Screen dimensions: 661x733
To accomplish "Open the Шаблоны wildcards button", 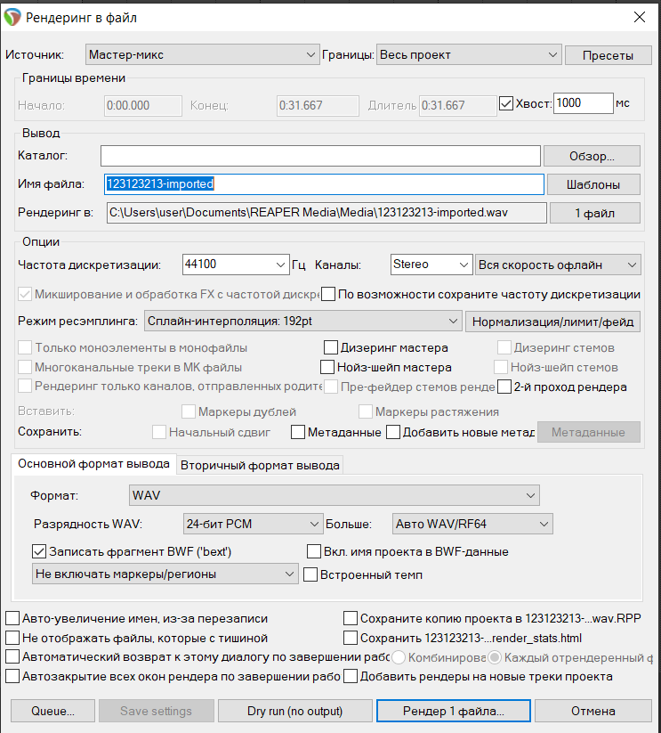I will [x=592, y=184].
